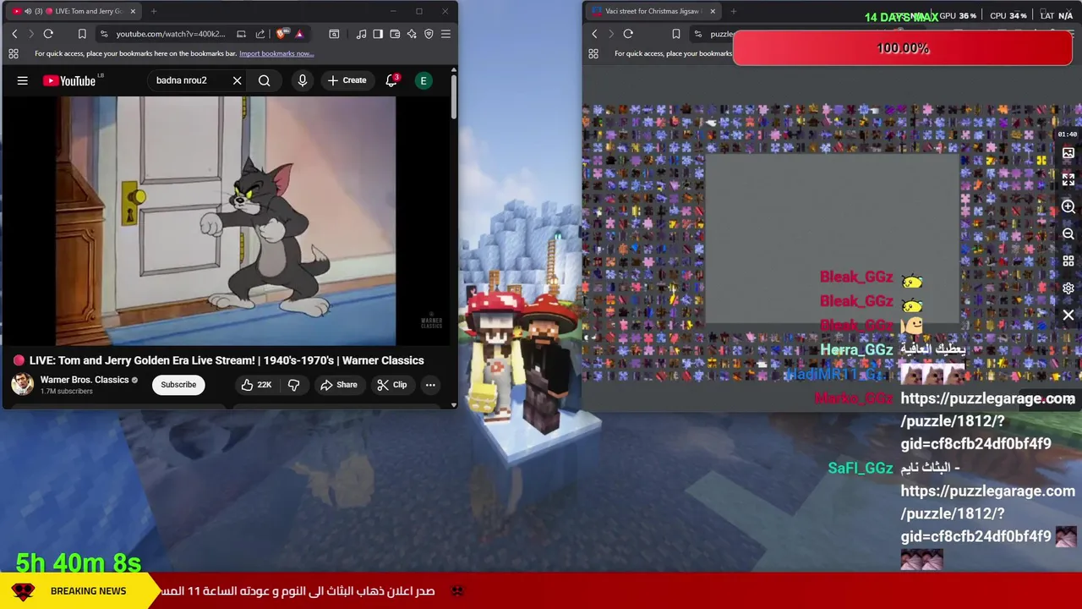Click the 1.7M subscribers text

67,392
